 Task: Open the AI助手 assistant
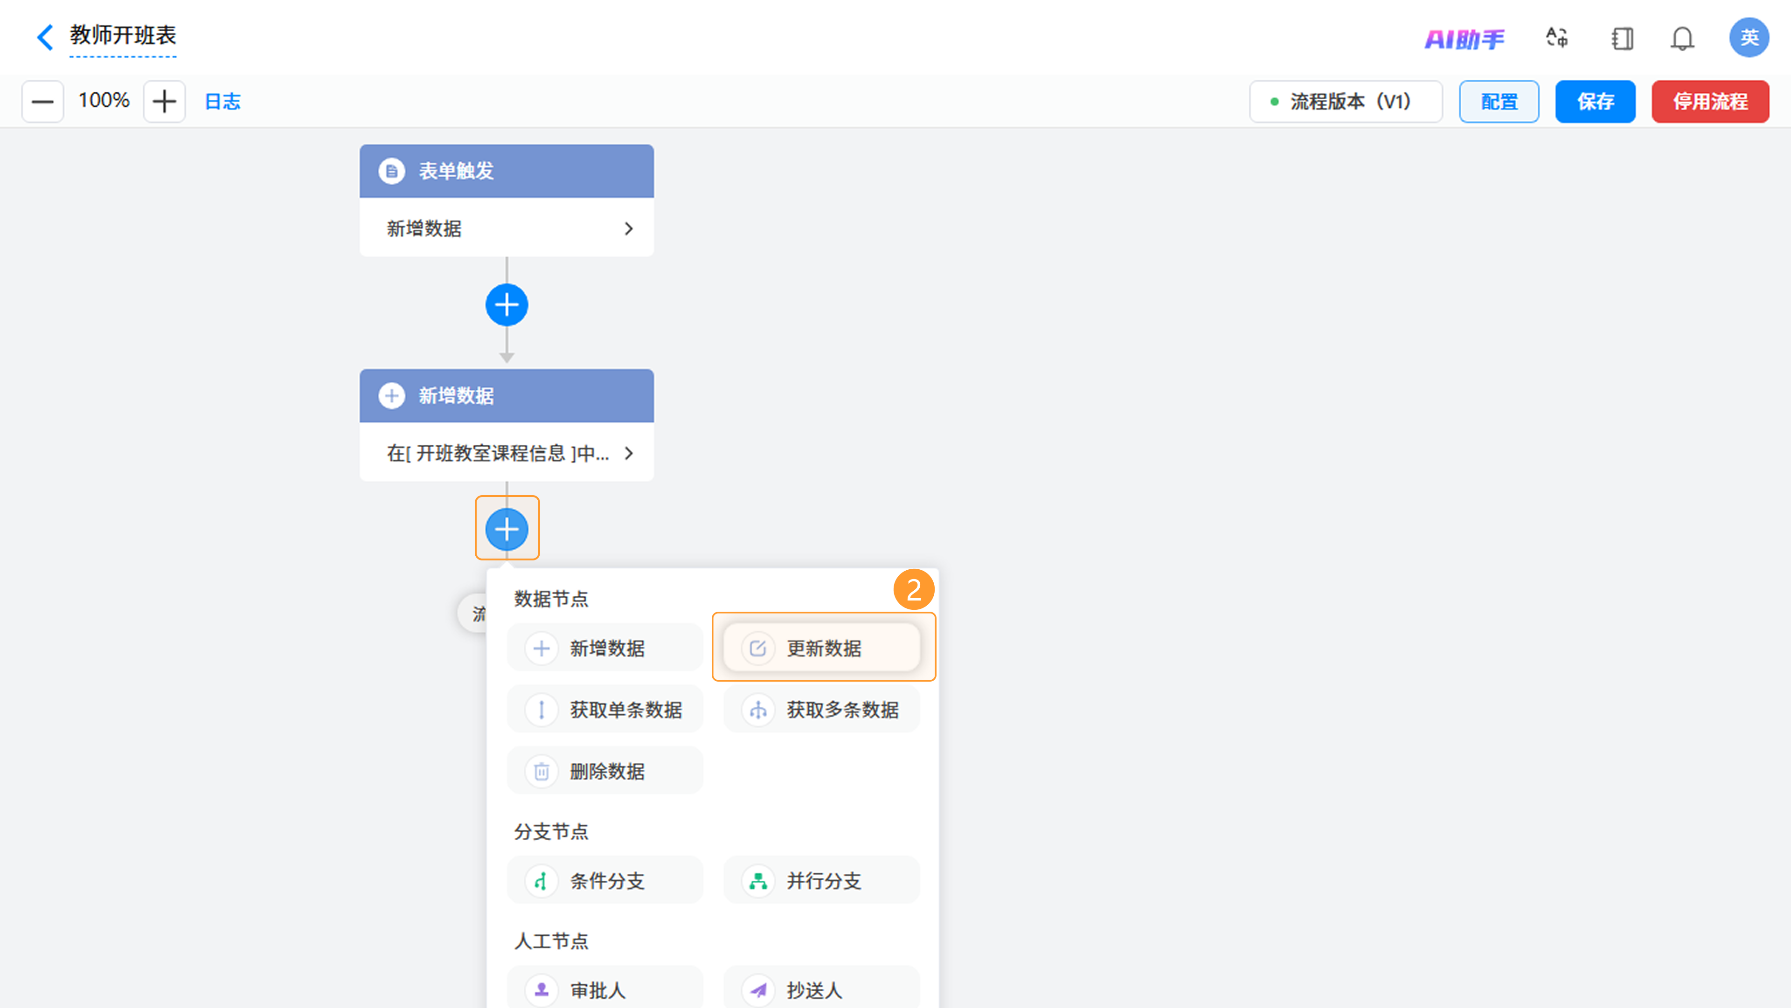click(x=1464, y=39)
